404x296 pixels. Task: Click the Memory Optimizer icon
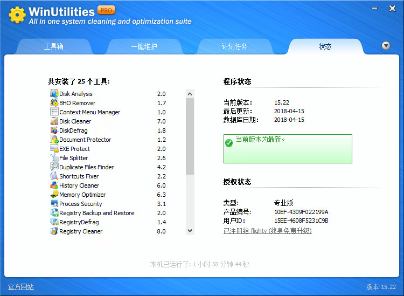(x=54, y=194)
